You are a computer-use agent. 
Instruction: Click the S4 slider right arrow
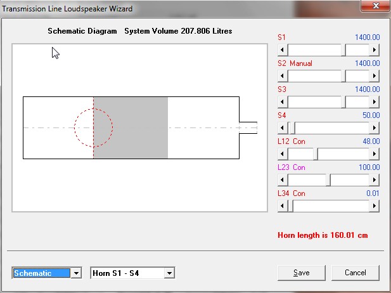pos(375,128)
